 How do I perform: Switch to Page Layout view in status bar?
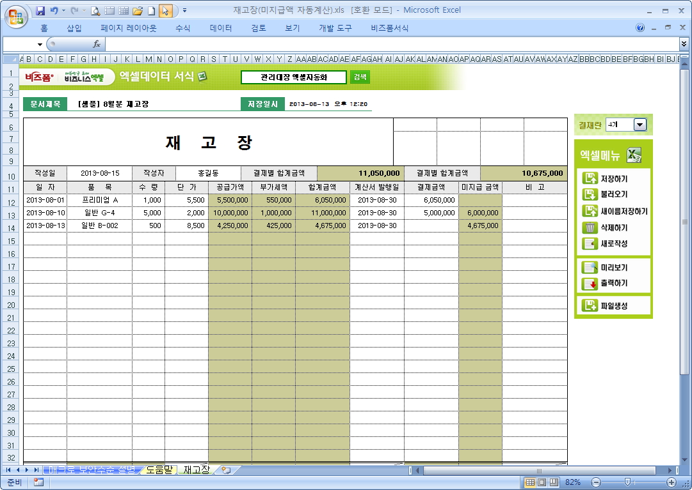pos(542,482)
